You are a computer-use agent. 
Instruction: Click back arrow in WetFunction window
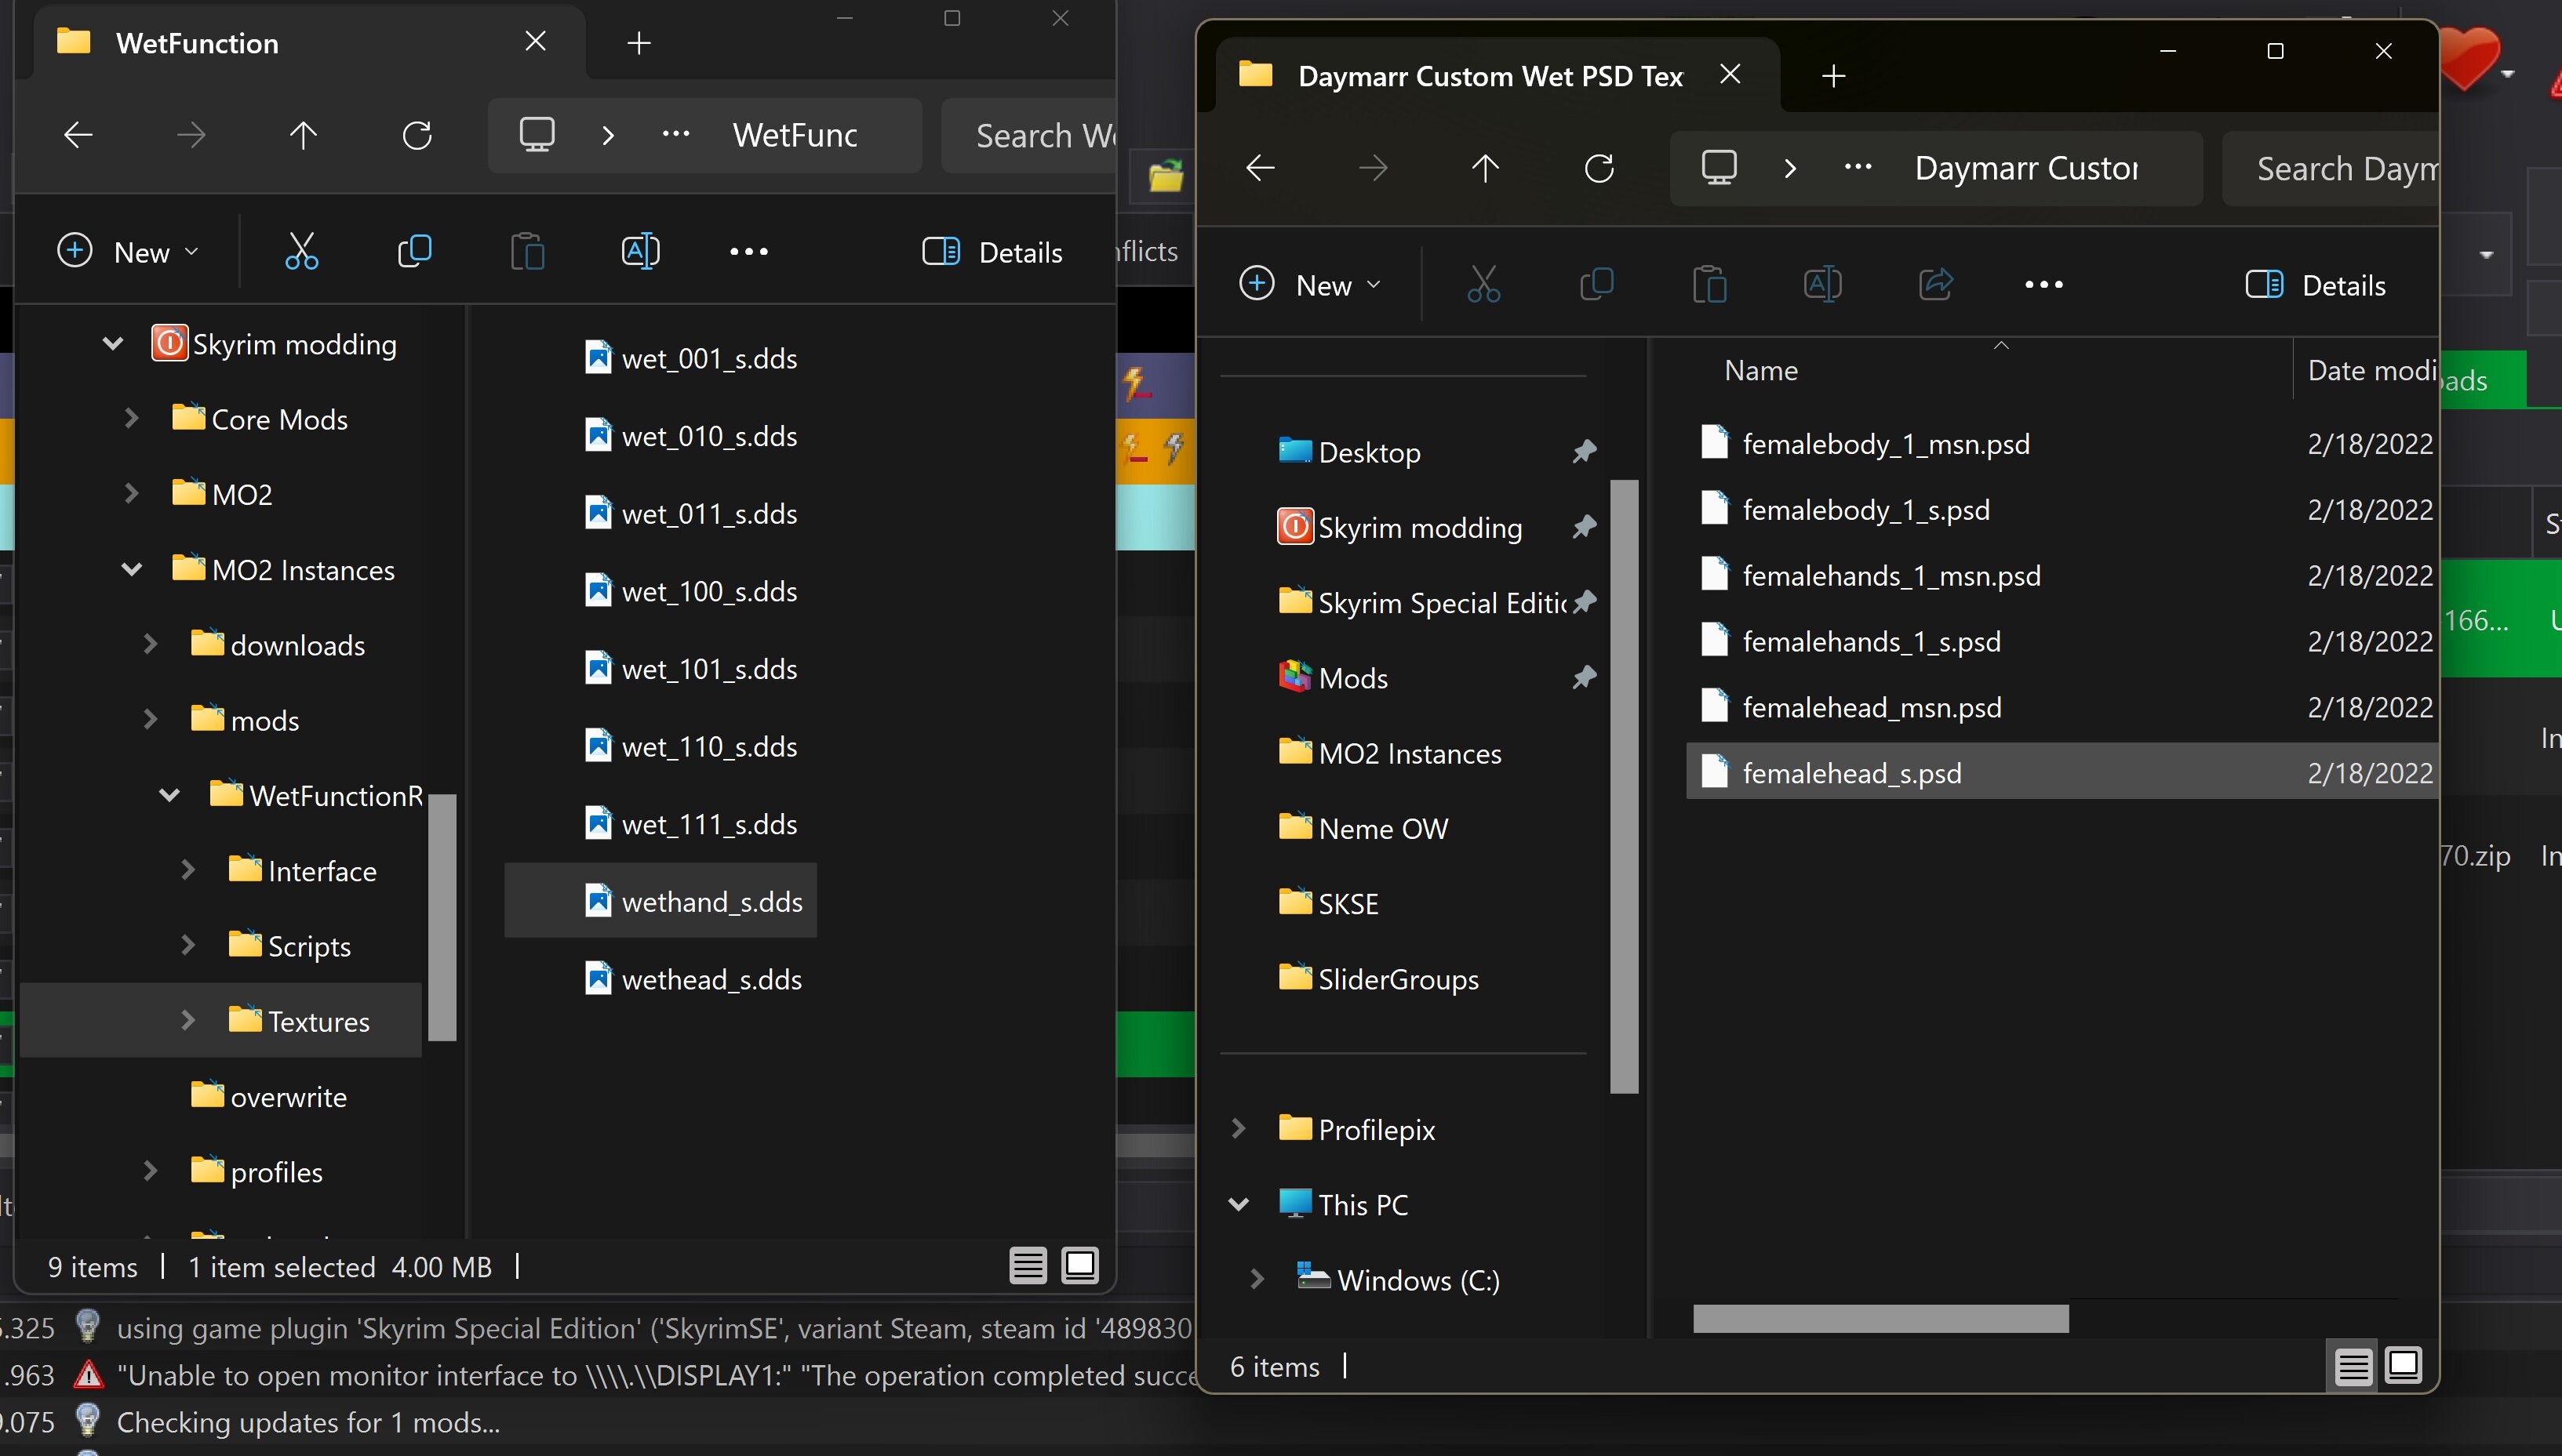[78, 135]
